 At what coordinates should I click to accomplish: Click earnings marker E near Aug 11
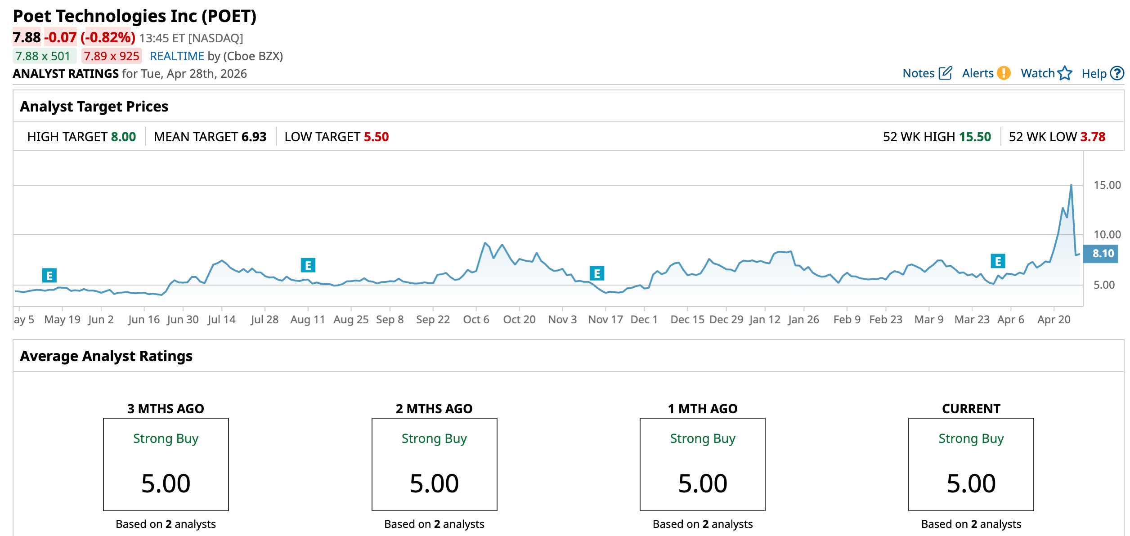(308, 265)
